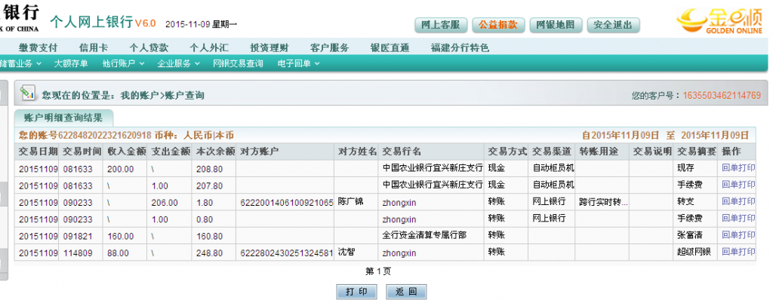773x303 pixels.
Task: Open the 信用卡 credit card menu
Action: tap(94, 47)
